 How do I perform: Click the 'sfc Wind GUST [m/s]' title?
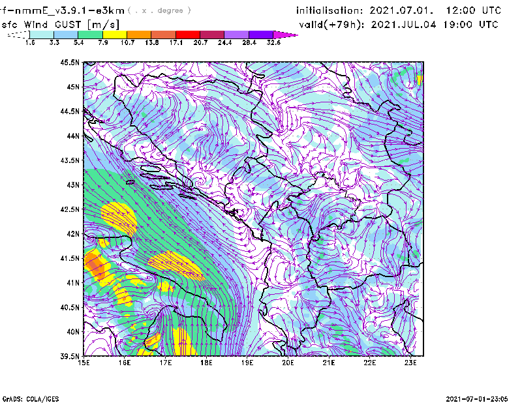coord(60,25)
